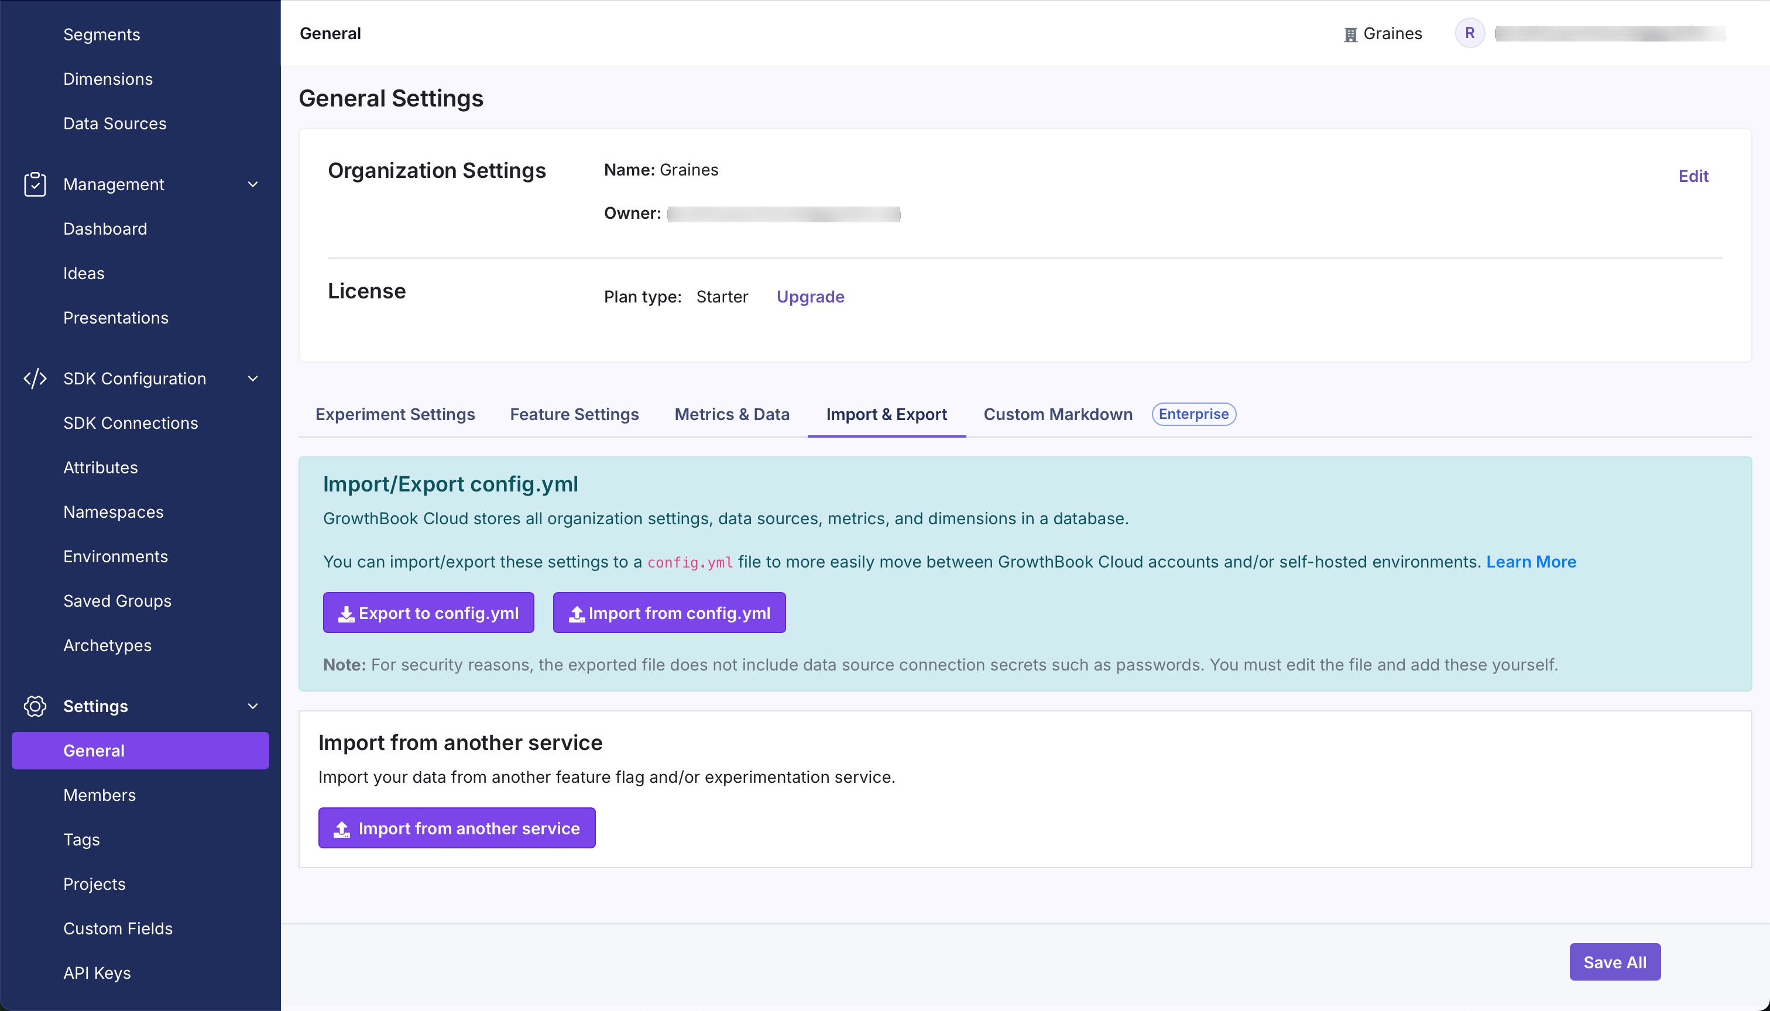Click the pink 'config.yml' code text
The image size is (1770, 1011).
pos(690,562)
